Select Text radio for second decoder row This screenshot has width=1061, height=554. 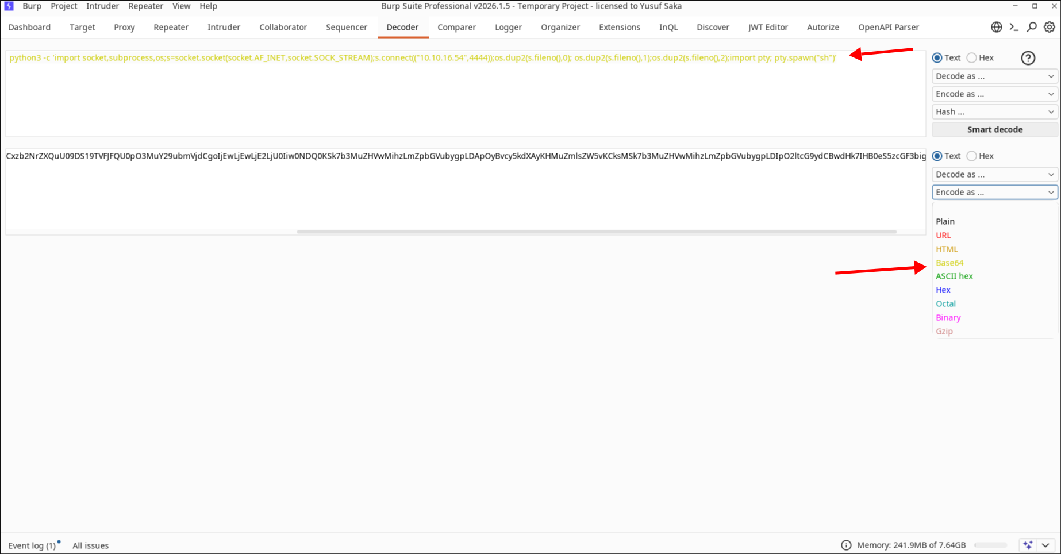point(937,156)
